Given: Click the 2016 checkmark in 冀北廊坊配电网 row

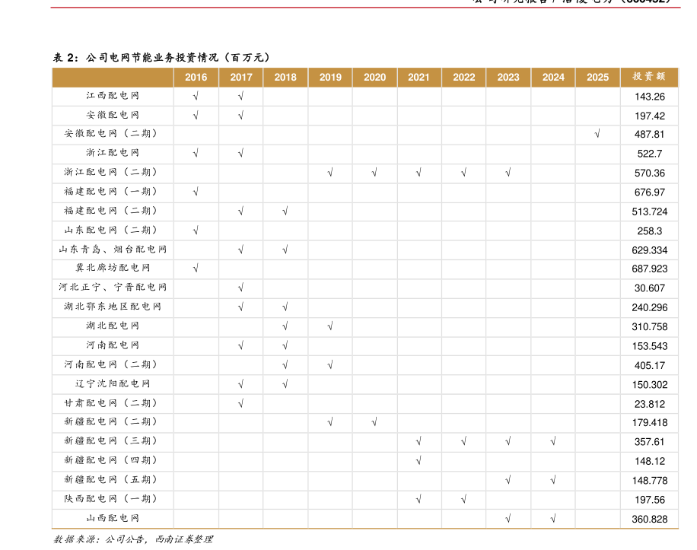Looking at the screenshot, I should [196, 268].
